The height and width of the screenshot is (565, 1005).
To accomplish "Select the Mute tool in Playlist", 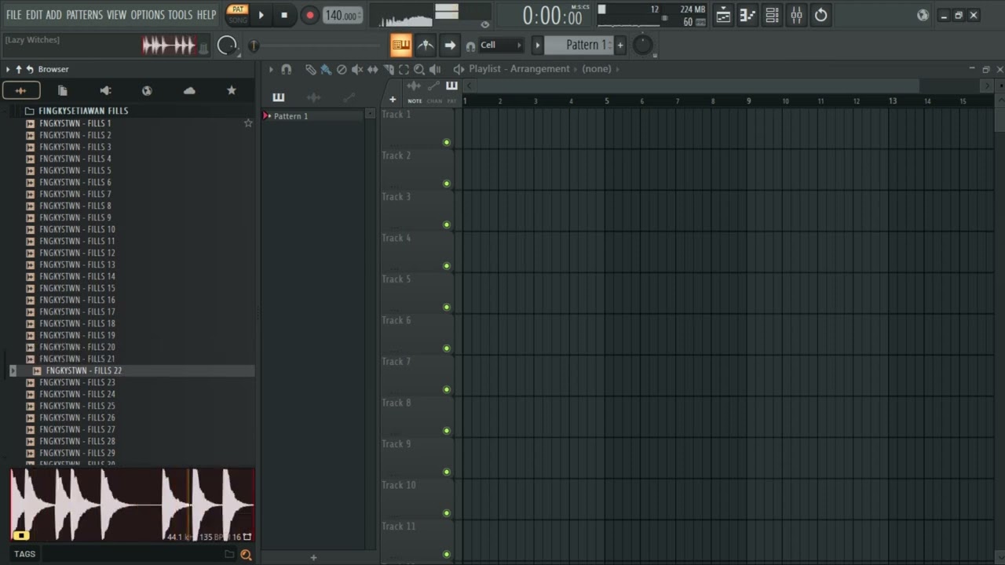I will pyautogui.click(x=357, y=69).
